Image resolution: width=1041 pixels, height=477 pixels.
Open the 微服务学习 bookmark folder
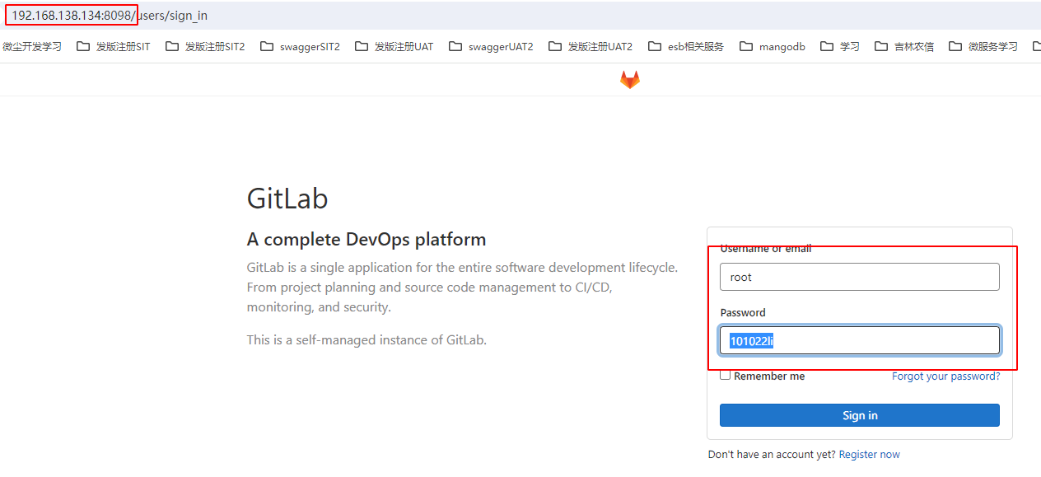coord(983,47)
